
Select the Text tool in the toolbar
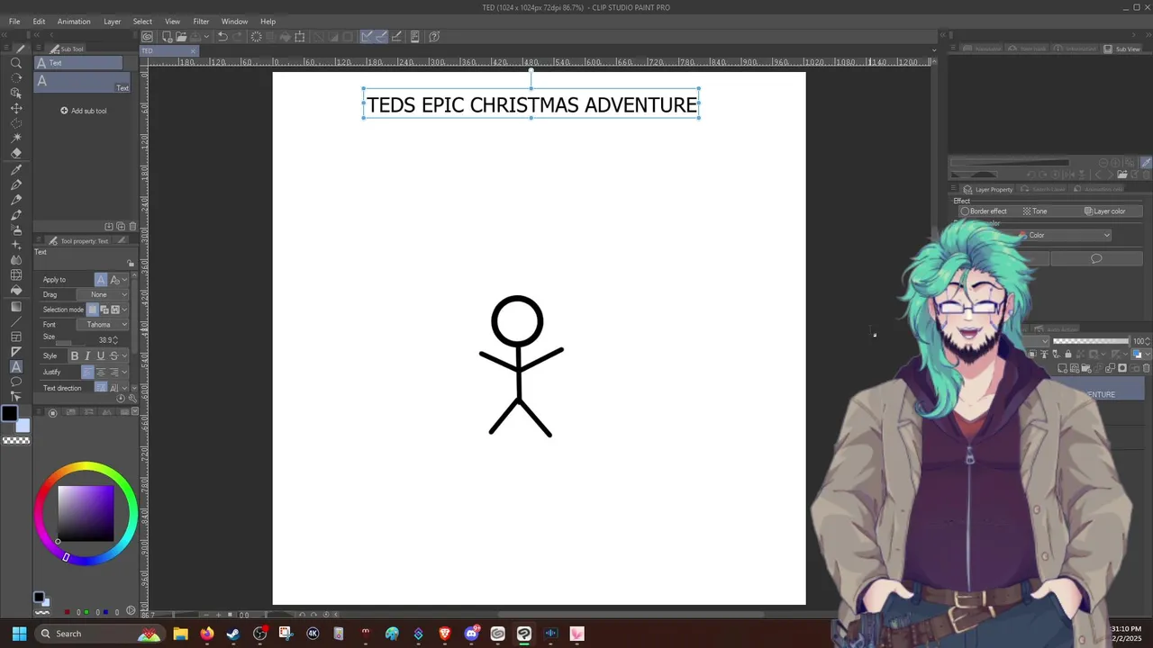point(16,366)
